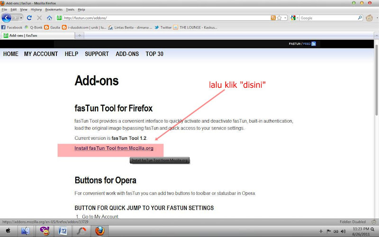
Task: Click the fasTun site favicon in the address bar
Action: (59, 18)
